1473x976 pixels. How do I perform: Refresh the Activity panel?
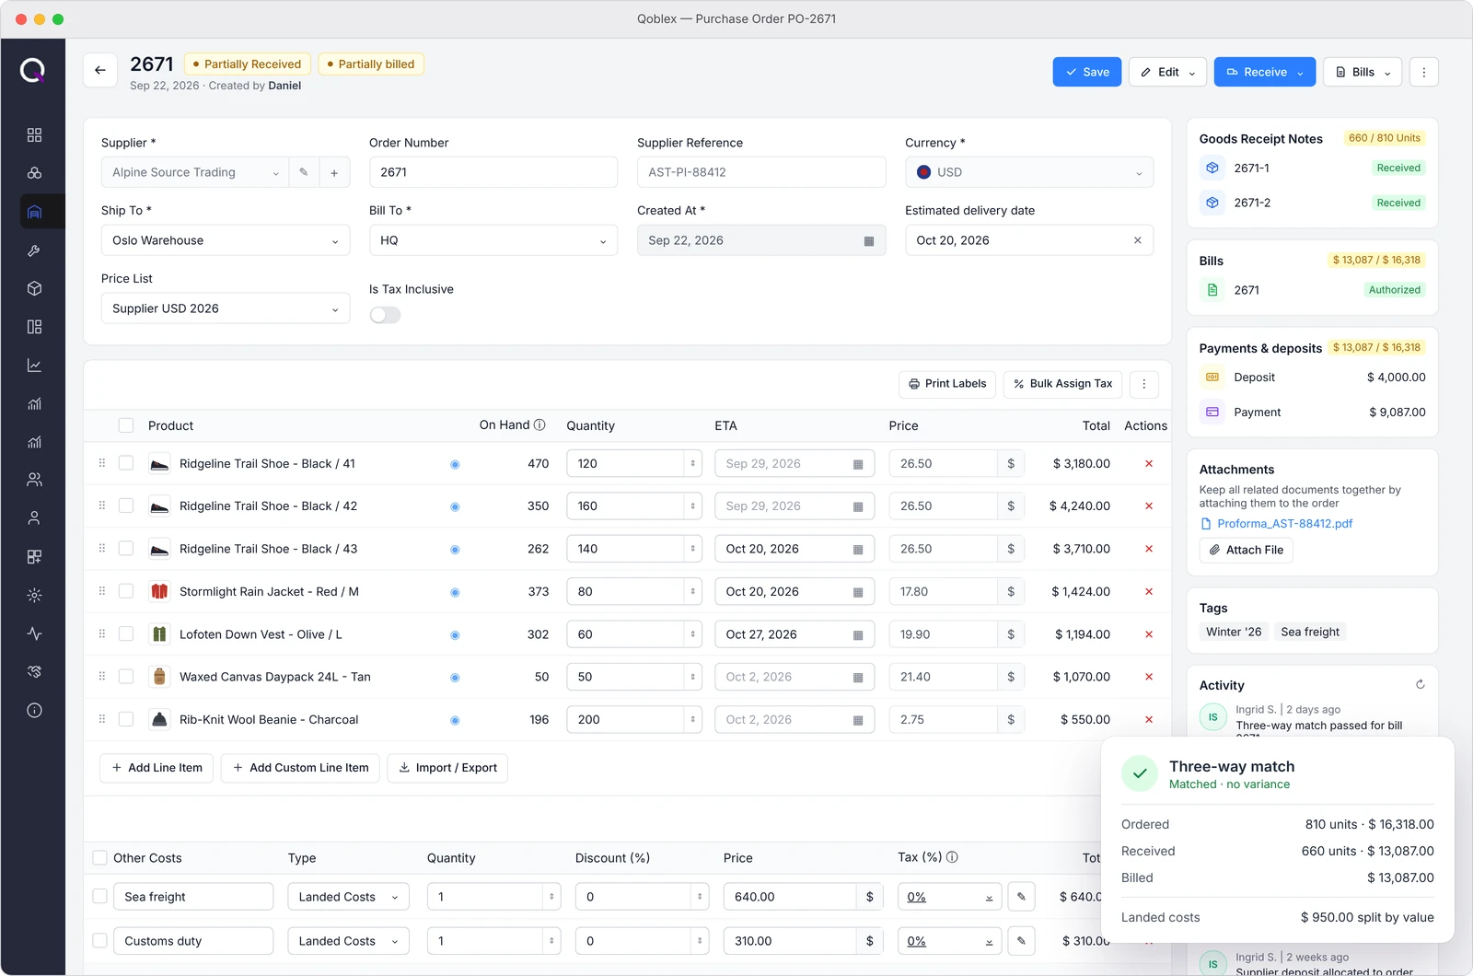pos(1420,684)
